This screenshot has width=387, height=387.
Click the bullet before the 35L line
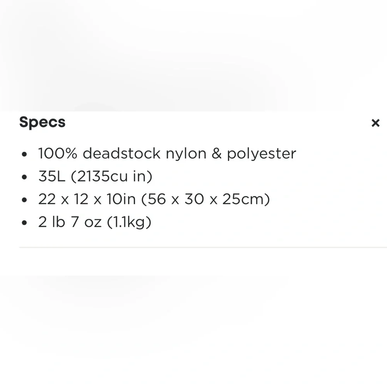(25, 177)
